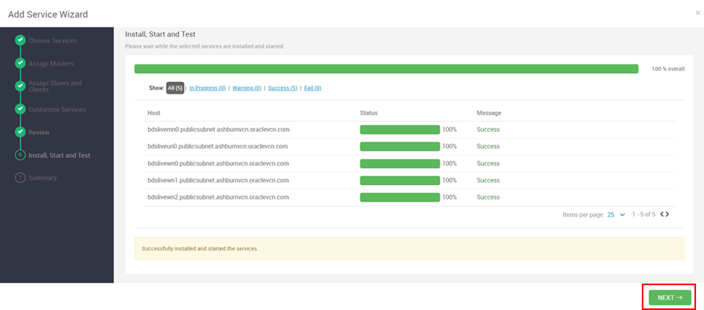704x310 pixels.
Task: Filter by Success (5) hosts
Action: [282, 88]
